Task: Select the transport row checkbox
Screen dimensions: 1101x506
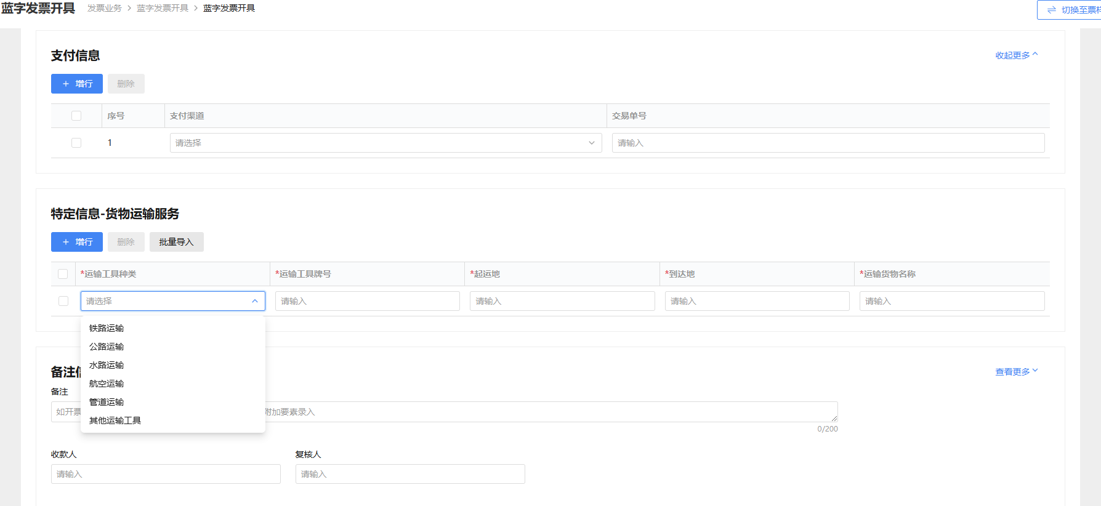Action: point(63,301)
